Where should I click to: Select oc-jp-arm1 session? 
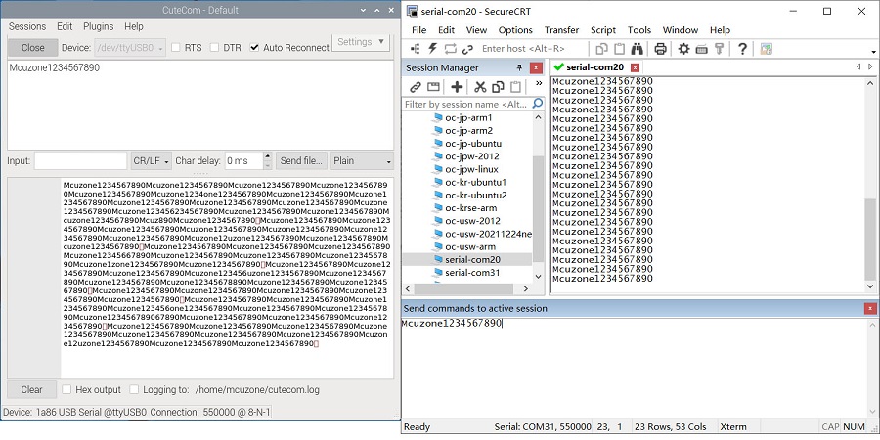(467, 118)
